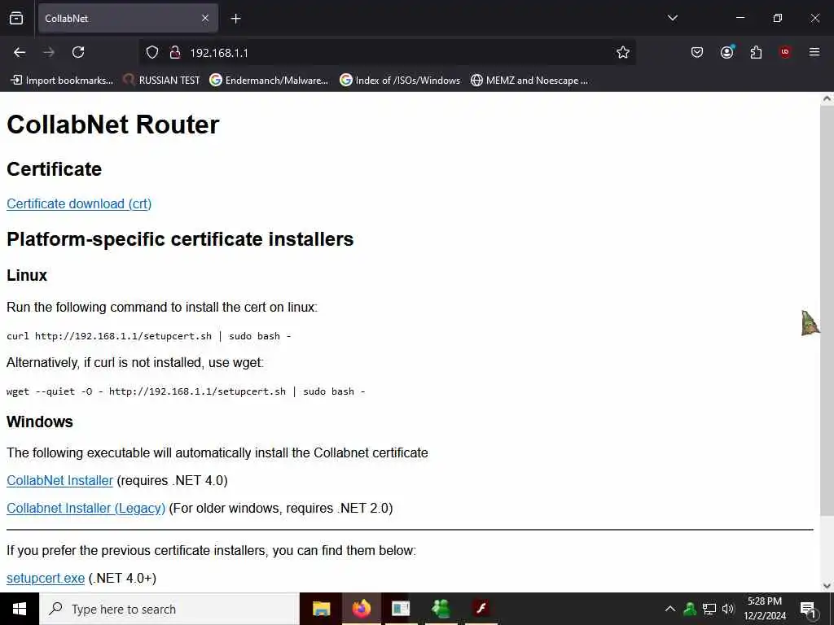Open CollabNet Installer link

(59, 480)
